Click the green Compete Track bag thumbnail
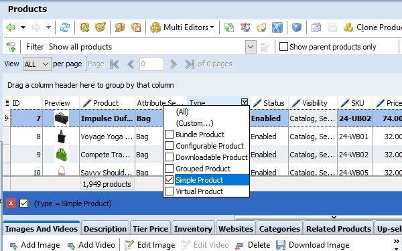This screenshot has height=251, width=402. click(62, 155)
